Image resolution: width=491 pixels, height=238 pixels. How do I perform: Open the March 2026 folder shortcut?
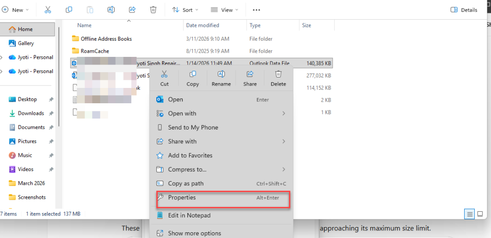click(x=27, y=184)
